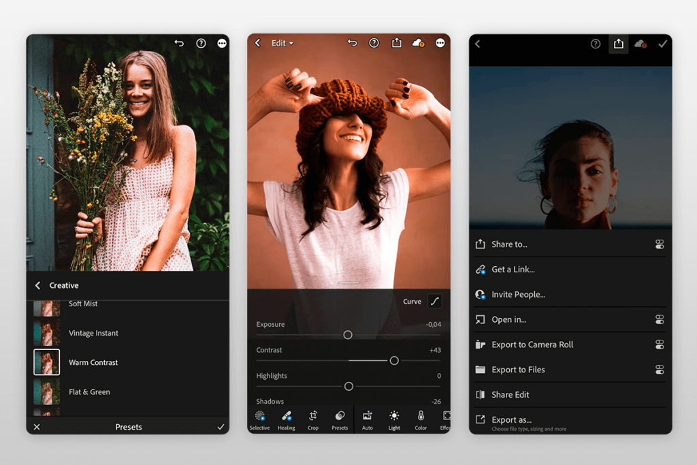This screenshot has width=697, height=465.
Task: Confirm export with top checkmark
Action: tap(663, 43)
